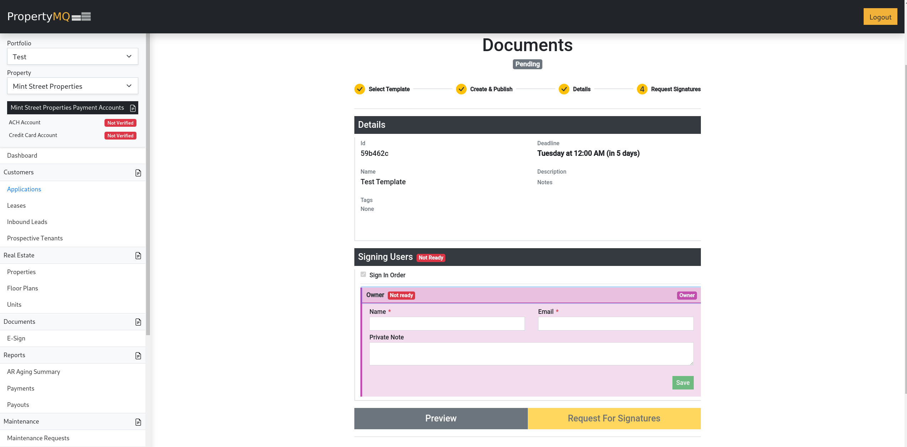
Task: Open the Property dropdown for Mint Street Properties
Action: (x=73, y=86)
